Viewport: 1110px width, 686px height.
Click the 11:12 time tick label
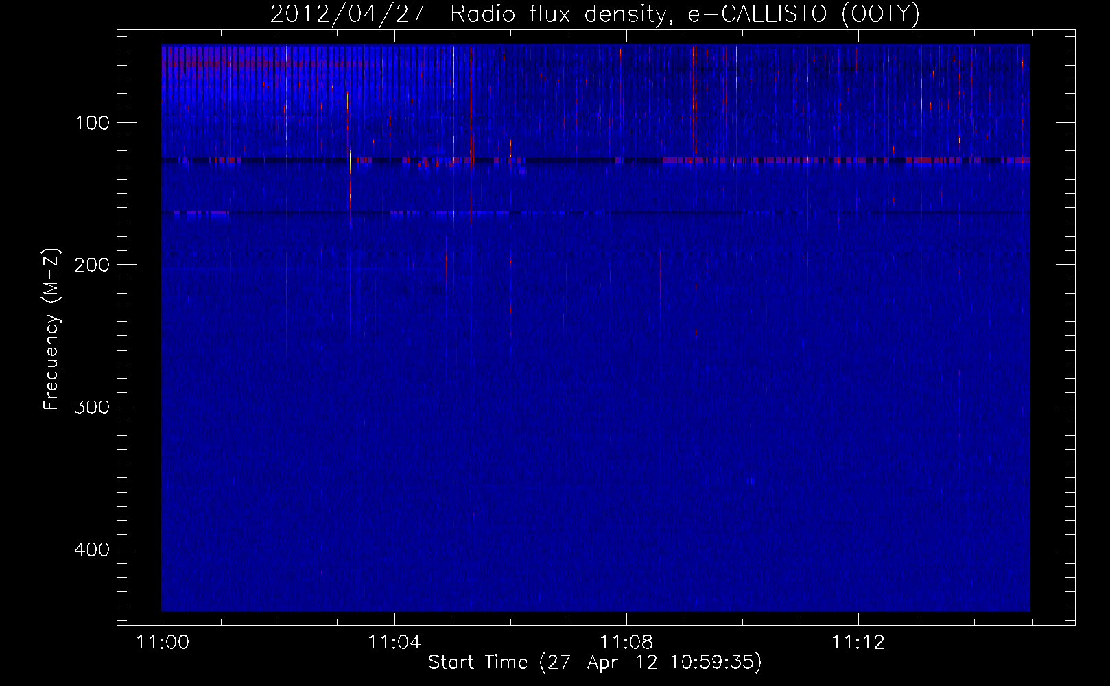click(x=858, y=643)
